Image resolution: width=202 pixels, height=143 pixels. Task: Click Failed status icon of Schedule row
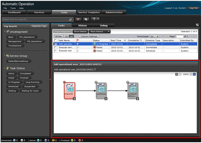click(x=94, y=51)
